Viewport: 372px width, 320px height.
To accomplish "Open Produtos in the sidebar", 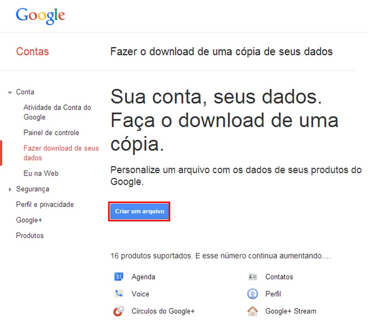I will click(x=30, y=236).
